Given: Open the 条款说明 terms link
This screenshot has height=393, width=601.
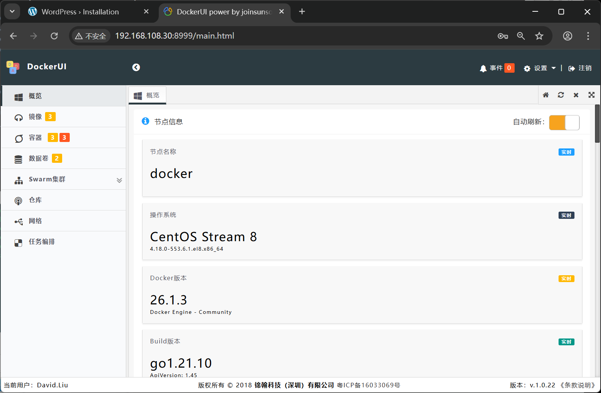Looking at the screenshot, I should [x=578, y=385].
